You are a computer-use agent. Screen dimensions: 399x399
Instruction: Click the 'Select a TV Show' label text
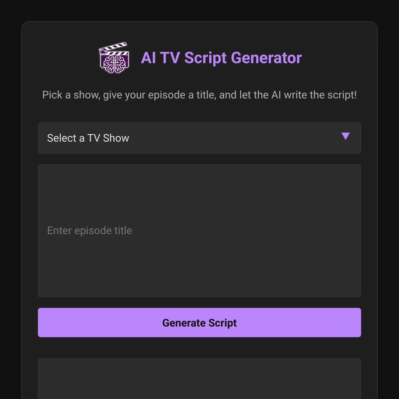pyautogui.click(x=88, y=138)
